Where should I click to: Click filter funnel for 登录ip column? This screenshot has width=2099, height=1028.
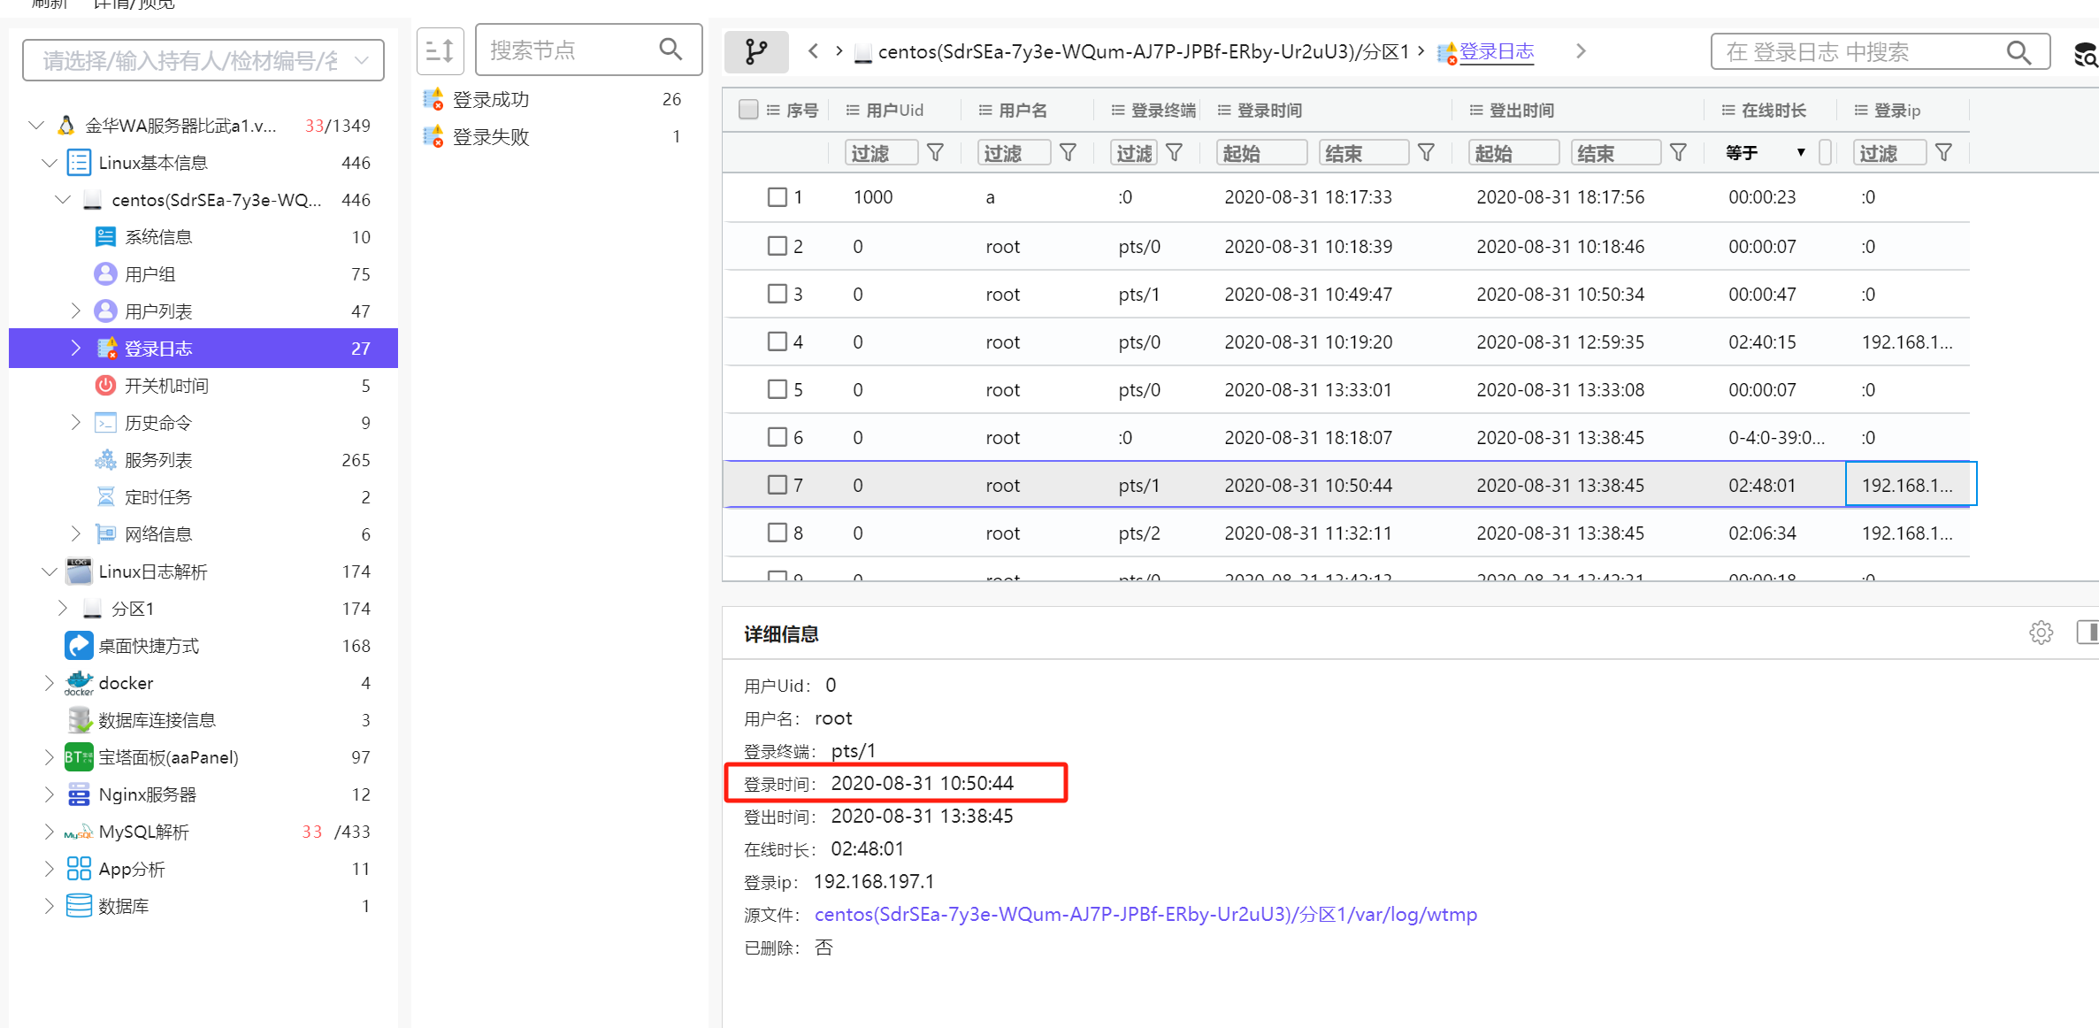[x=1943, y=153]
